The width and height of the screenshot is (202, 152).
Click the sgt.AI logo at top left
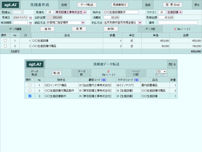[x=10, y=5]
